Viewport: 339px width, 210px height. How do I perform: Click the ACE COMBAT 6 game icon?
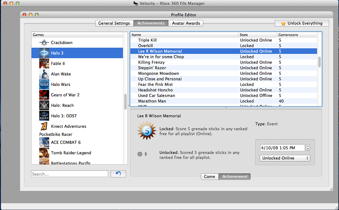point(44,142)
